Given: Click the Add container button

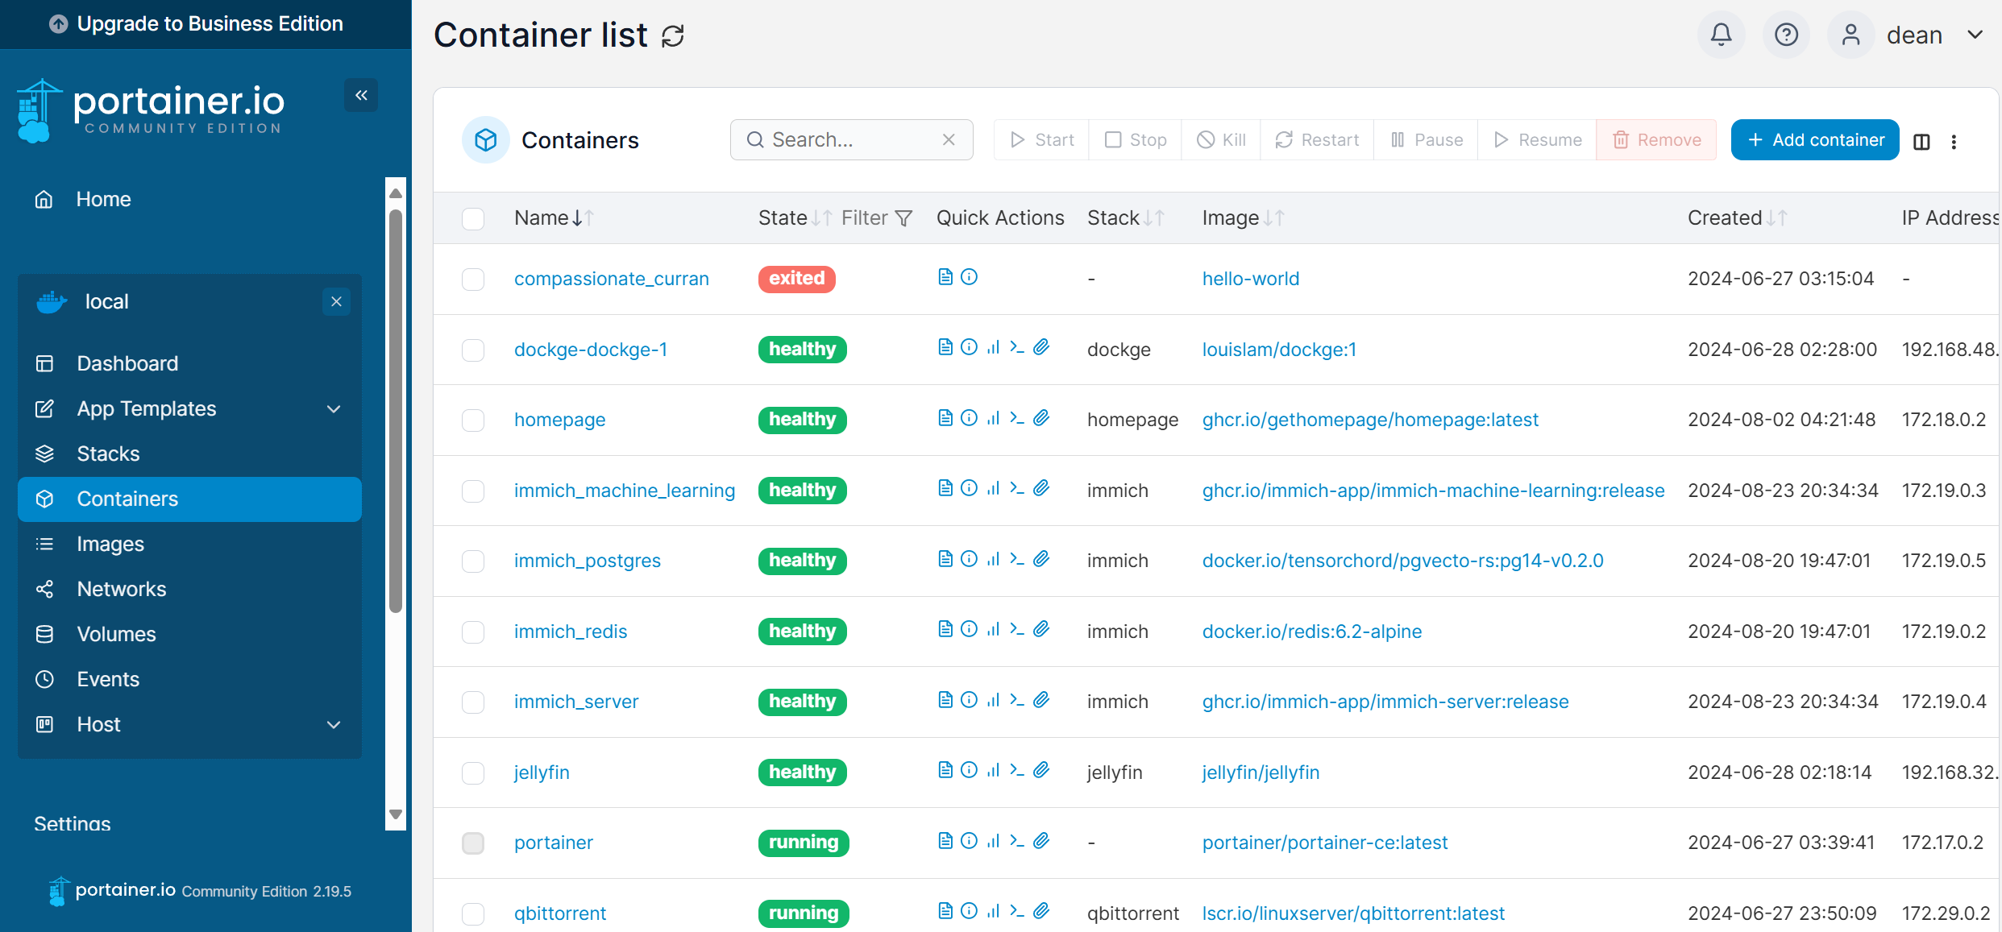Looking at the screenshot, I should (1814, 140).
